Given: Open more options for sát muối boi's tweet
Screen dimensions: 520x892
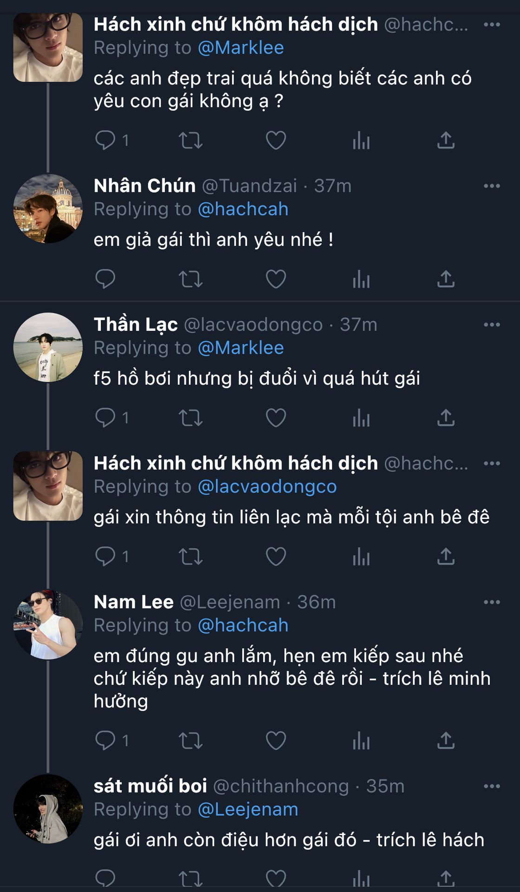Looking at the screenshot, I should tap(492, 786).
